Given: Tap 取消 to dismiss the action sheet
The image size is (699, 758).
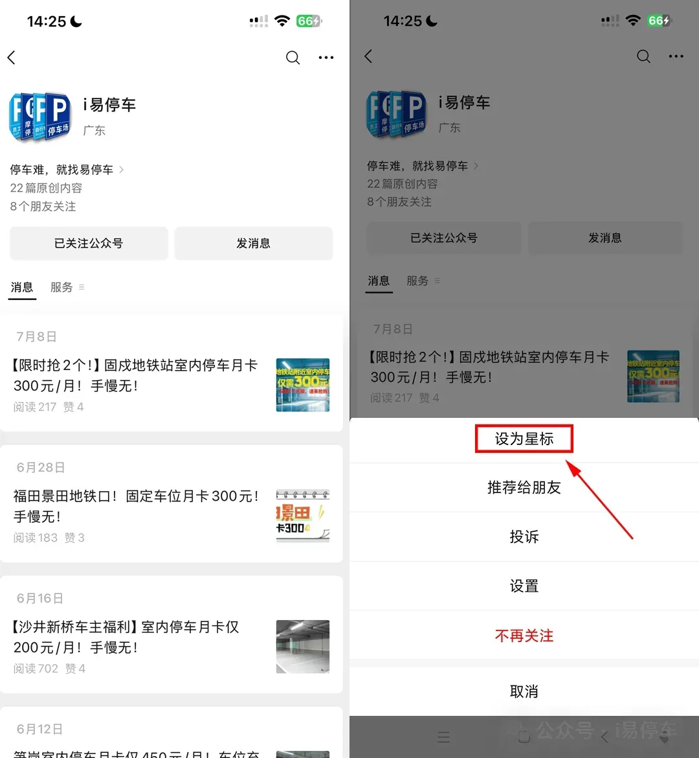Looking at the screenshot, I should [524, 691].
